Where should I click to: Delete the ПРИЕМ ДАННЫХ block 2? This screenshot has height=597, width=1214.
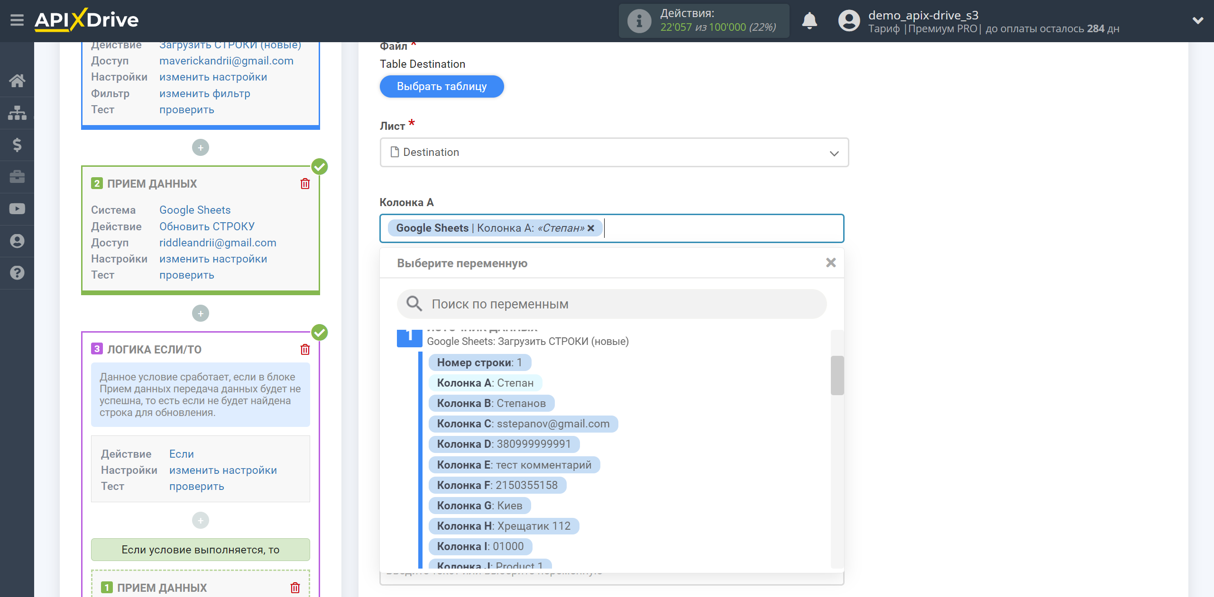tap(305, 184)
